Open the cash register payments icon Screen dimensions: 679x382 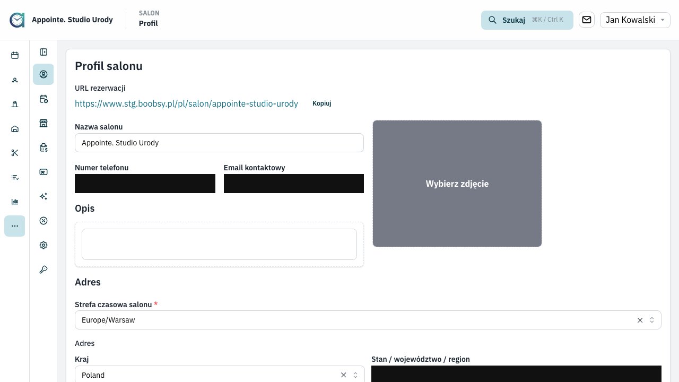(43, 147)
